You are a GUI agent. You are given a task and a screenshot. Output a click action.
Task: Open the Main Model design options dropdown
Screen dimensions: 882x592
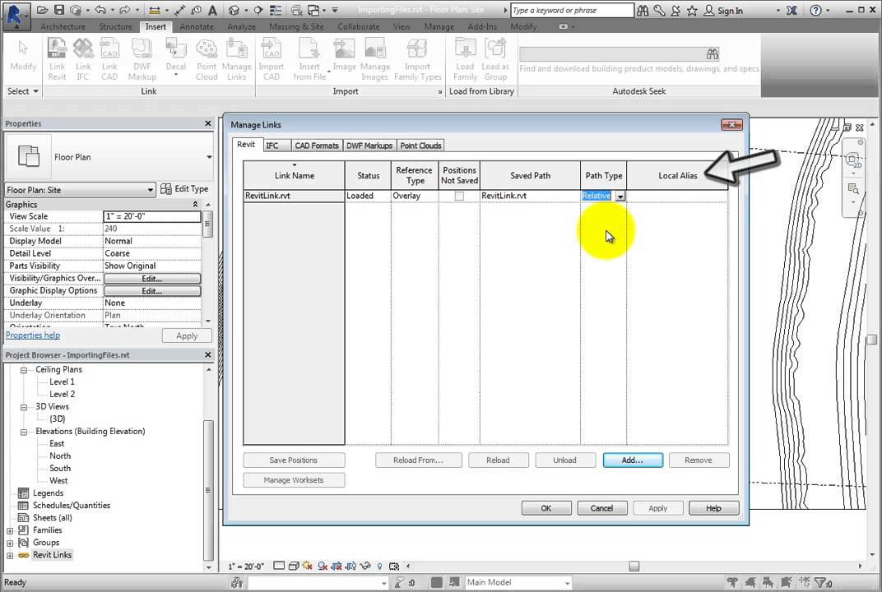(x=567, y=582)
